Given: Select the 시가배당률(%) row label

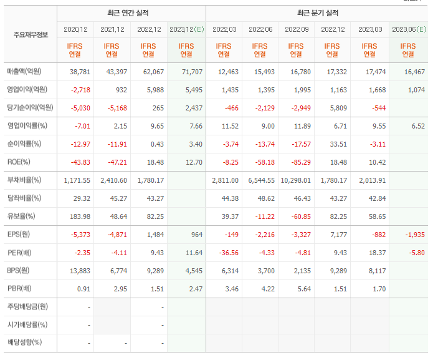Looking at the screenshot, I should [x=27, y=325].
